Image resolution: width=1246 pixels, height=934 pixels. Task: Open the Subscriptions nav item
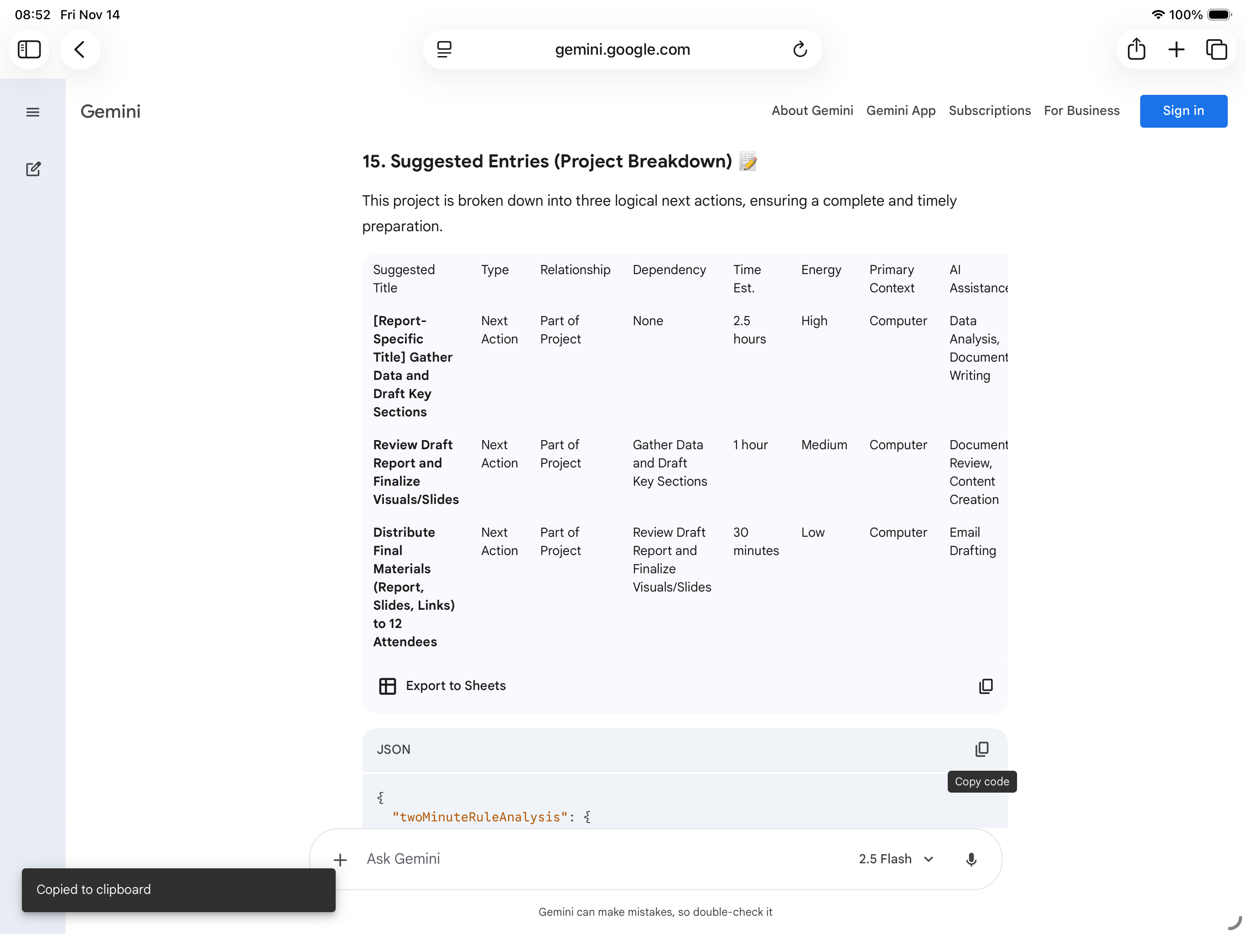click(x=989, y=110)
